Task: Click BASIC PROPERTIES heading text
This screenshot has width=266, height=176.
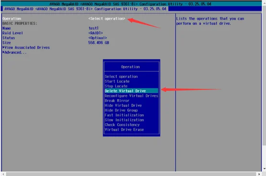Action: pos(20,23)
